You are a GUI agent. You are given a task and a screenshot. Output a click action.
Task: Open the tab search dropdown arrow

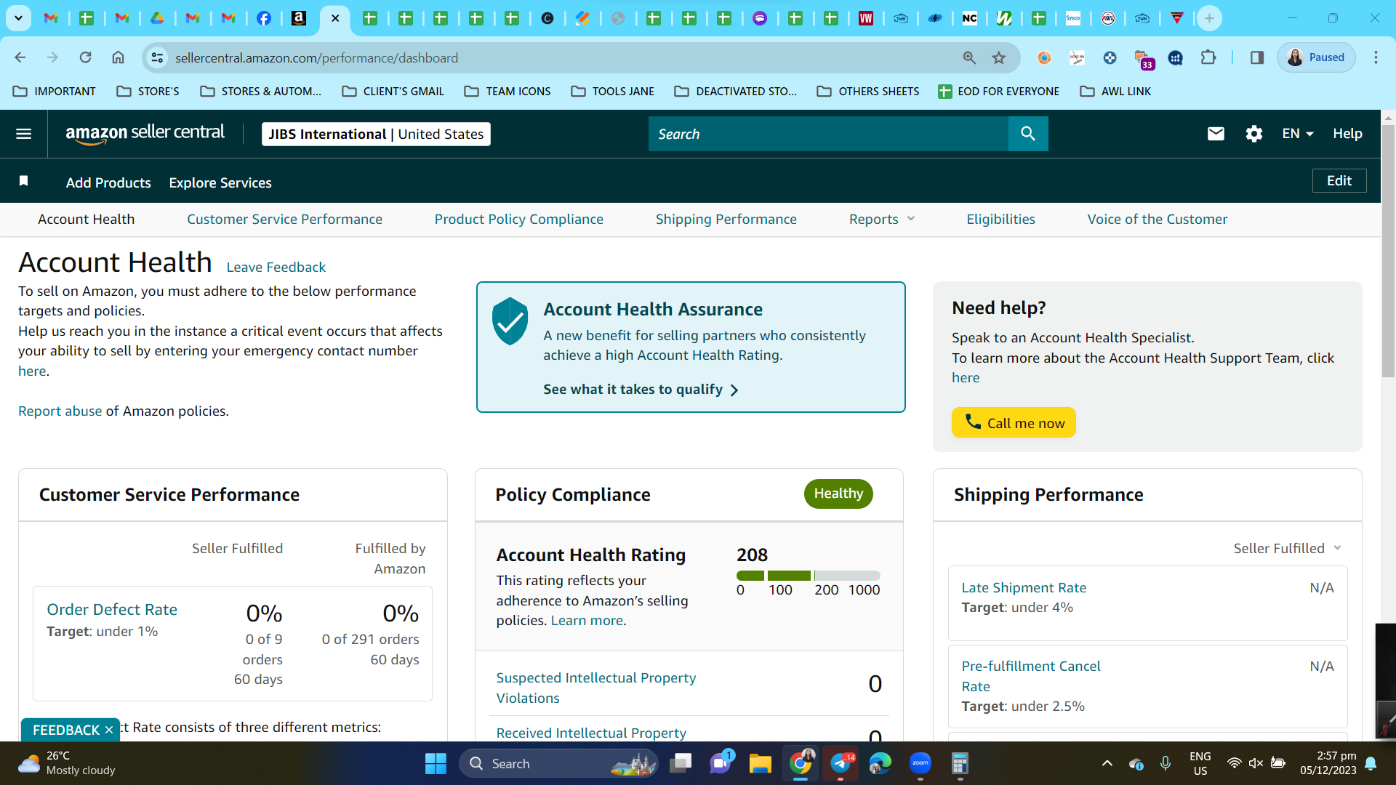[18, 18]
